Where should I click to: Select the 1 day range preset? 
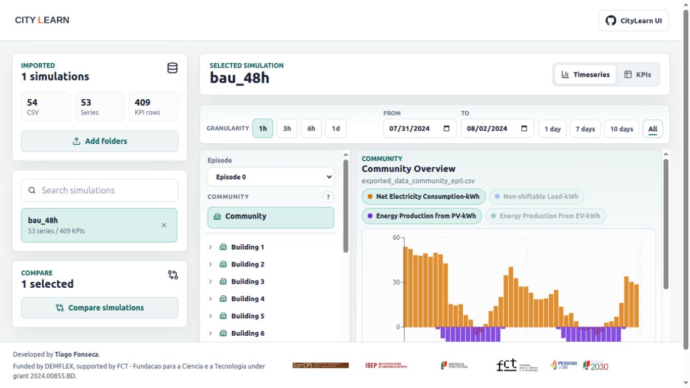point(553,129)
